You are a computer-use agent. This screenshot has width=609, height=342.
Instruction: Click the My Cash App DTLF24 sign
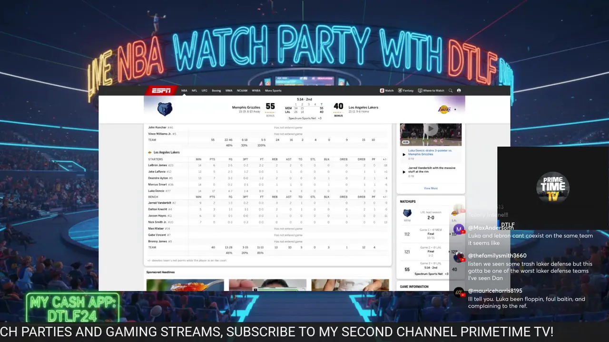coord(73,308)
